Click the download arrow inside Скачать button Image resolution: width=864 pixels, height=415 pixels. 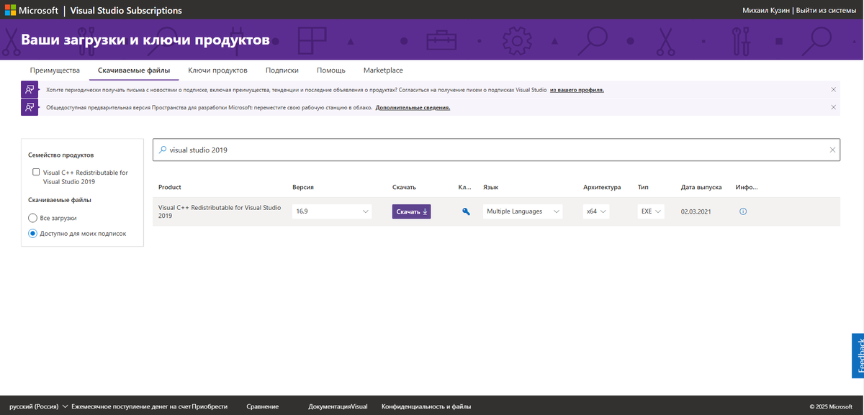(x=424, y=211)
